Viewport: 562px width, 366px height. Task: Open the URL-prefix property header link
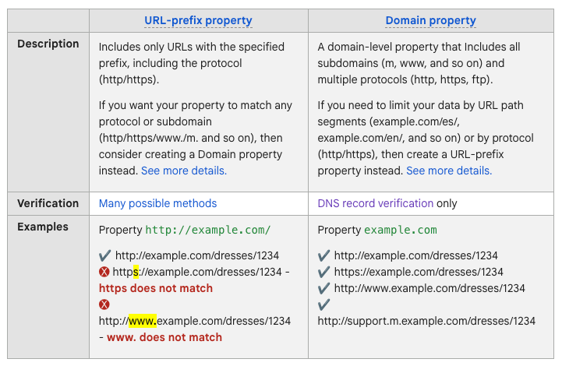(198, 20)
